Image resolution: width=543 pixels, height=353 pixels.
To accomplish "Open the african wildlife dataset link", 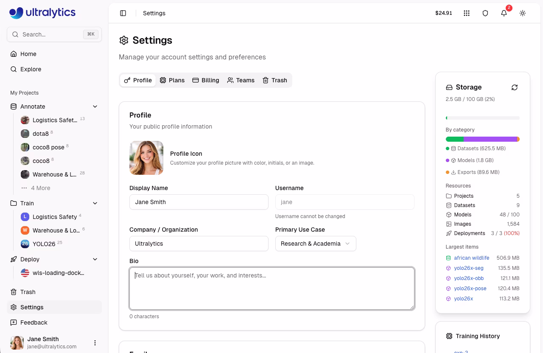I will [x=472, y=258].
